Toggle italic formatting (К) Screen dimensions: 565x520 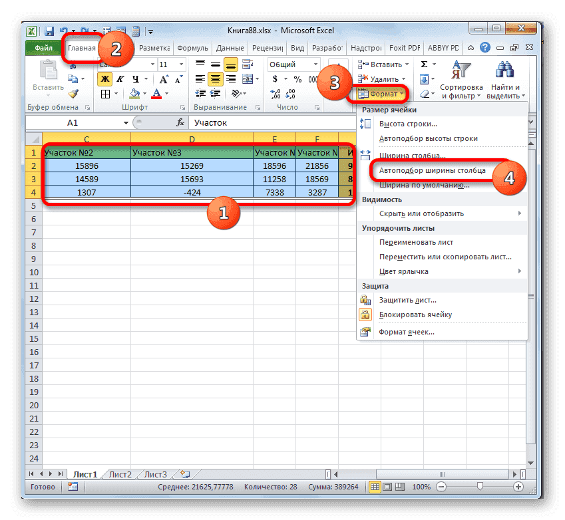click(121, 78)
